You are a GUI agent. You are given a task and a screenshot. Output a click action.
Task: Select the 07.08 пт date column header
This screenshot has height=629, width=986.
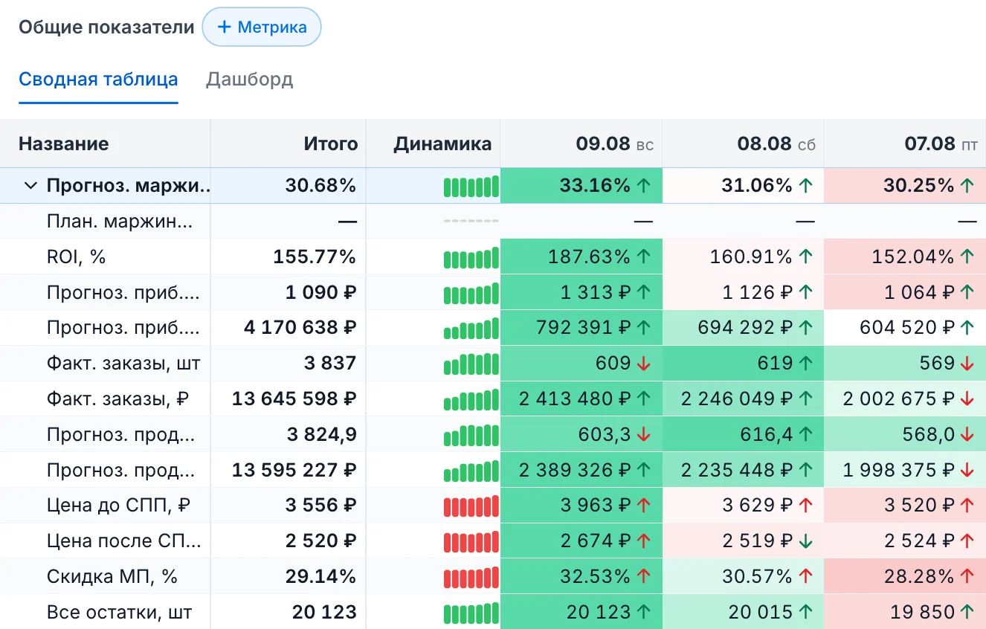905,143
